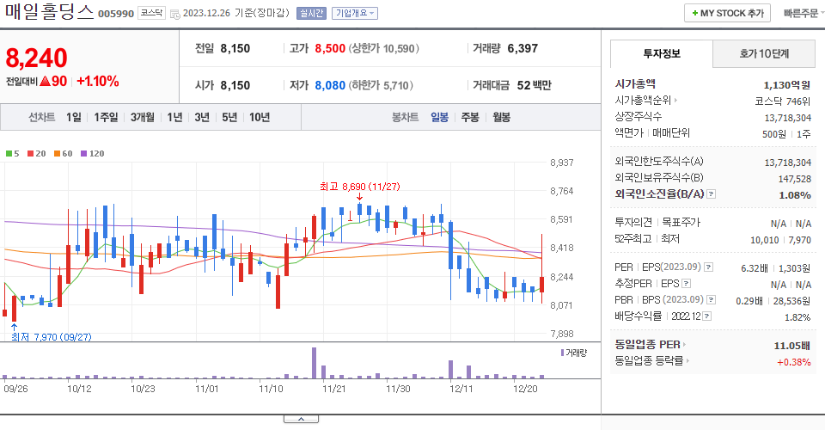This screenshot has height=430, width=825.
Task: Click help icon next to 외국인소진율(B/A)
Action: point(711,194)
